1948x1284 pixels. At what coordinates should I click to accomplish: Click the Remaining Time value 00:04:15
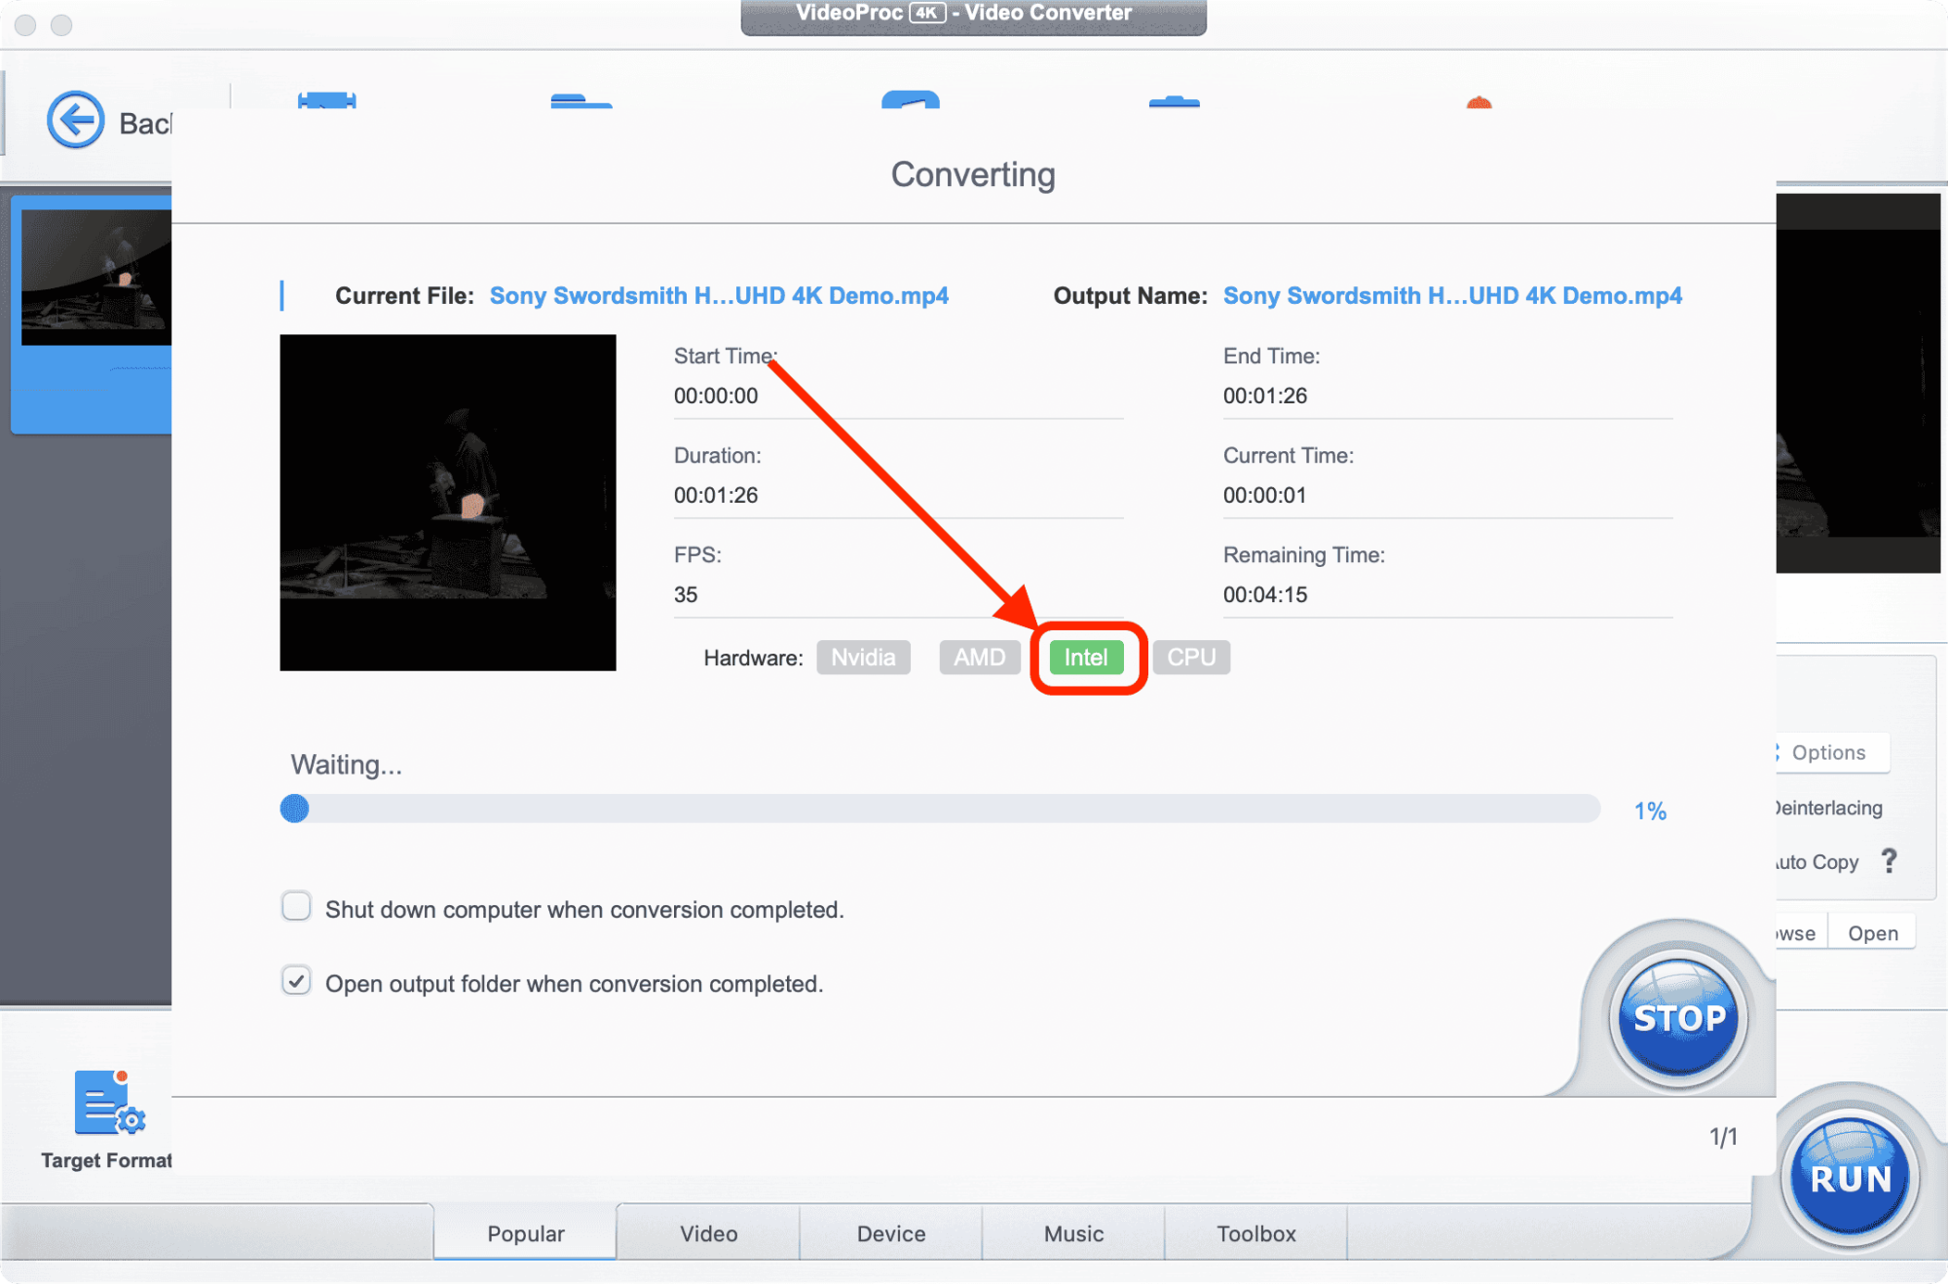[1265, 594]
